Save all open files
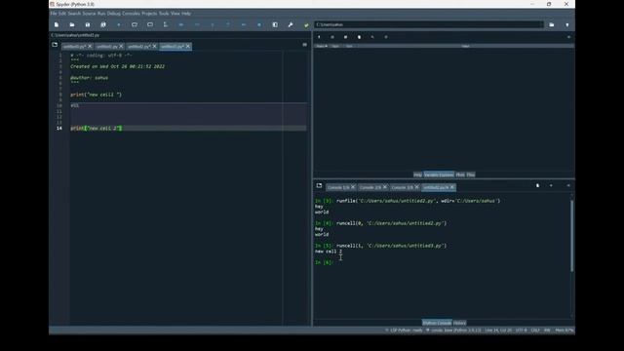Viewport: 624px width, 351px height. coord(103,24)
